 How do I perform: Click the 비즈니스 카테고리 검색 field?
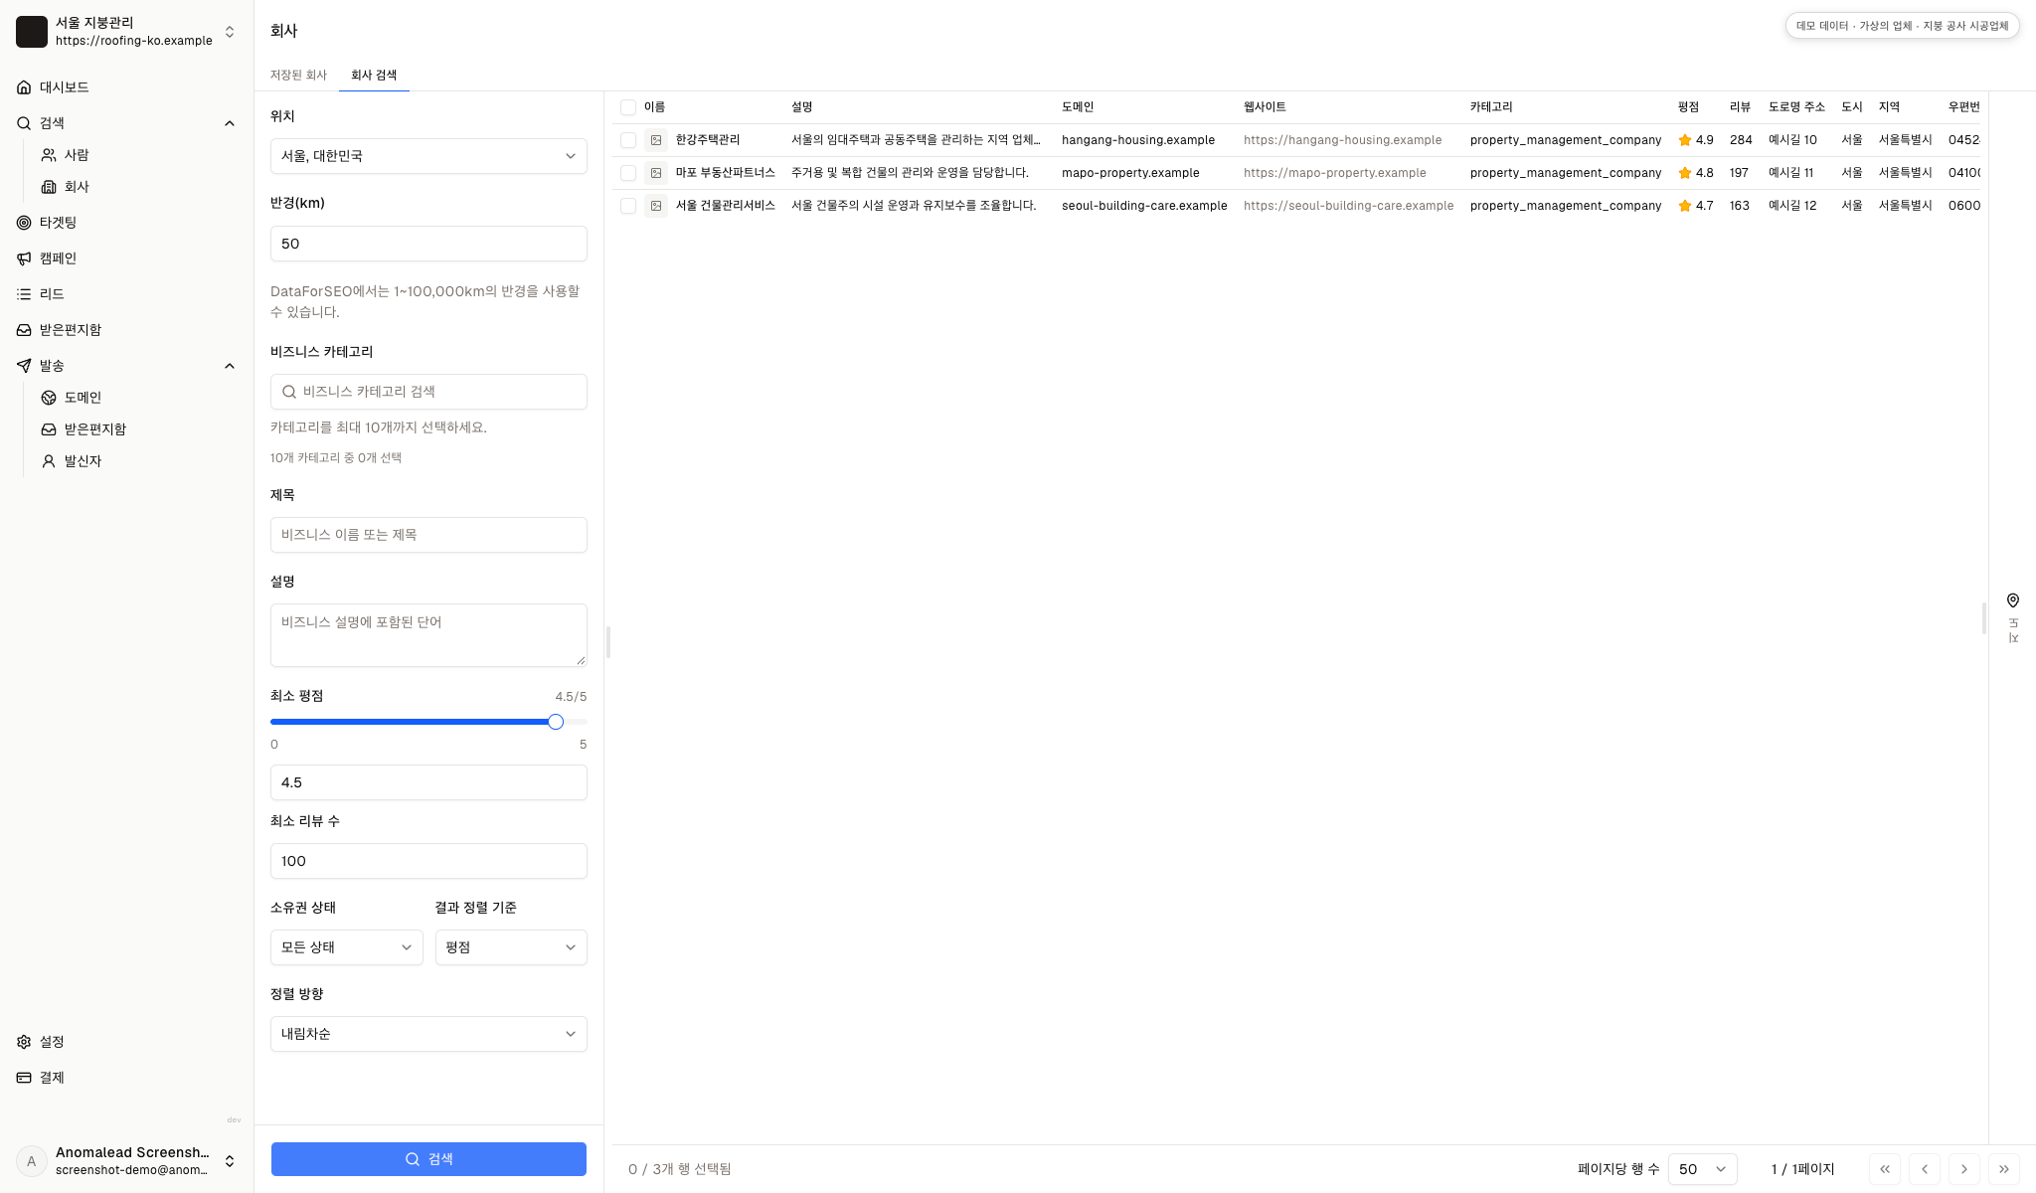pos(428,392)
